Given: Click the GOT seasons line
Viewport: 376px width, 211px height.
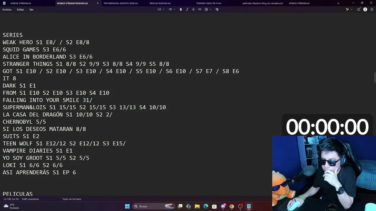Looking at the screenshot, I should click(x=121, y=71).
